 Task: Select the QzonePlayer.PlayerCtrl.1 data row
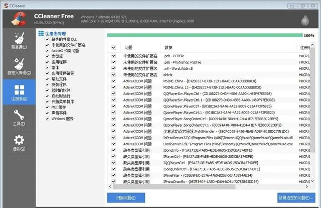click(x=209, y=113)
